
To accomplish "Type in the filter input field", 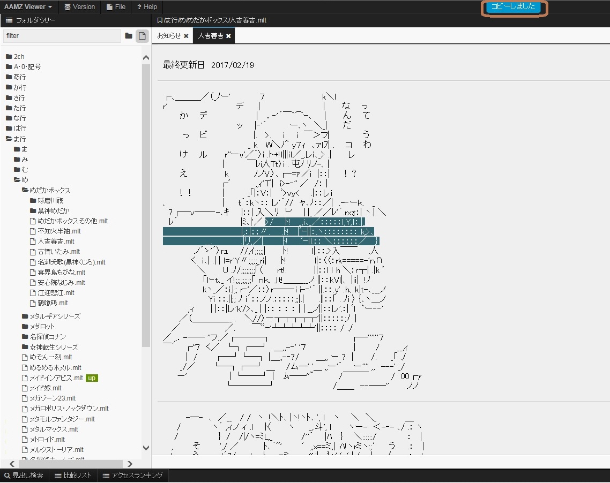I will pos(62,36).
